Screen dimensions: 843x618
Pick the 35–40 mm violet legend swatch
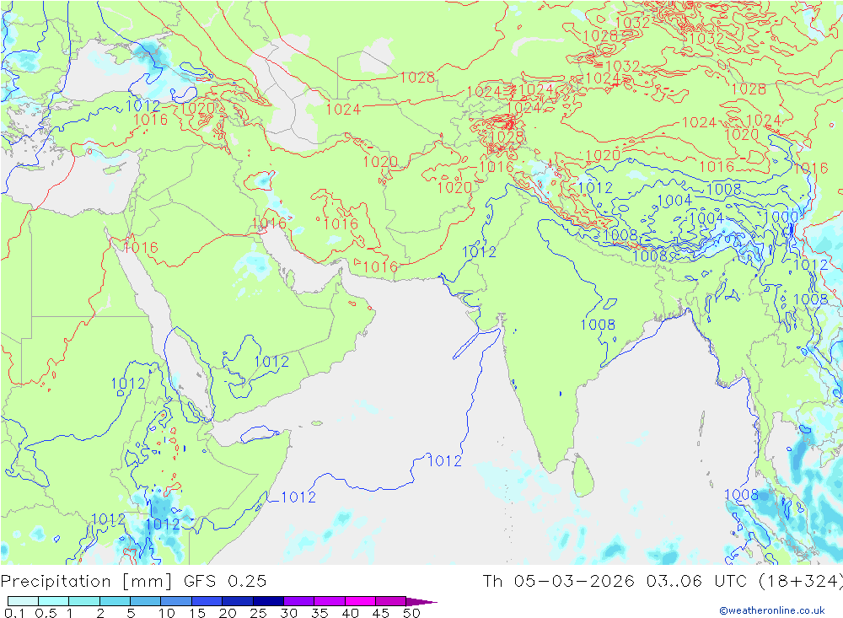(330, 601)
